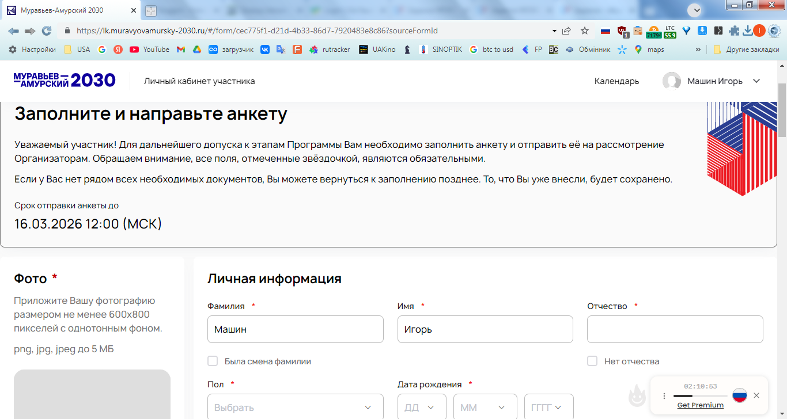Open the загрузчик bookmark
787x419 pixels.
point(231,49)
